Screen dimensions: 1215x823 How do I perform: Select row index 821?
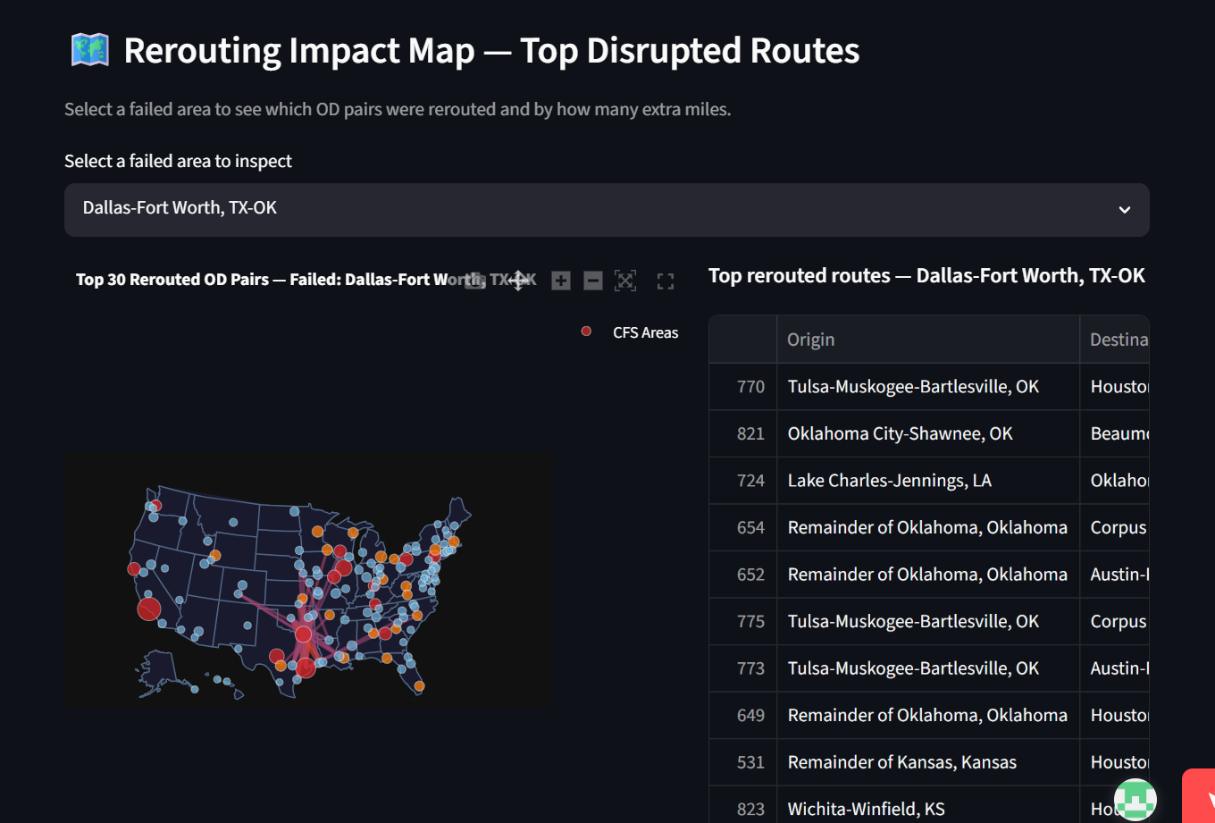743,433
